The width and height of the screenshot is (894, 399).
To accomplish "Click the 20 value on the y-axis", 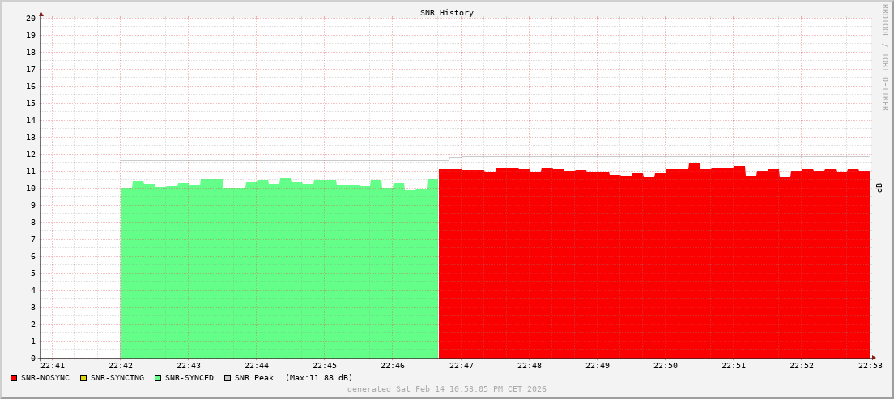I will (x=31, y=18).
